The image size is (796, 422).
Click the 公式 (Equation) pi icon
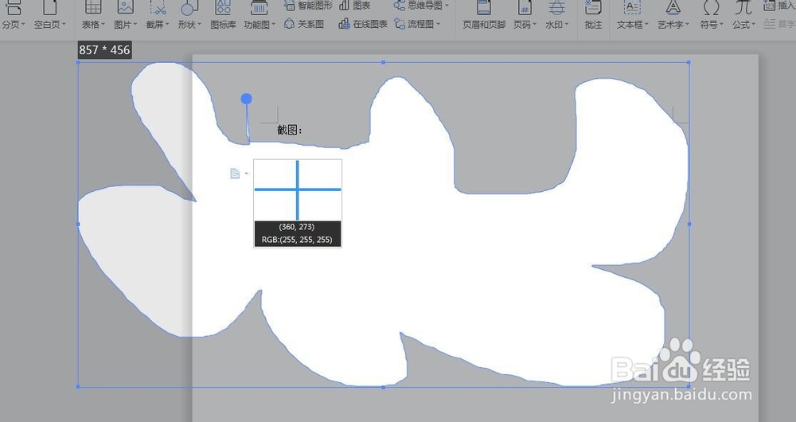743,7
